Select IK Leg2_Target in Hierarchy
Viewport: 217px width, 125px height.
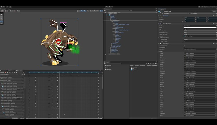tap(120, 27)
